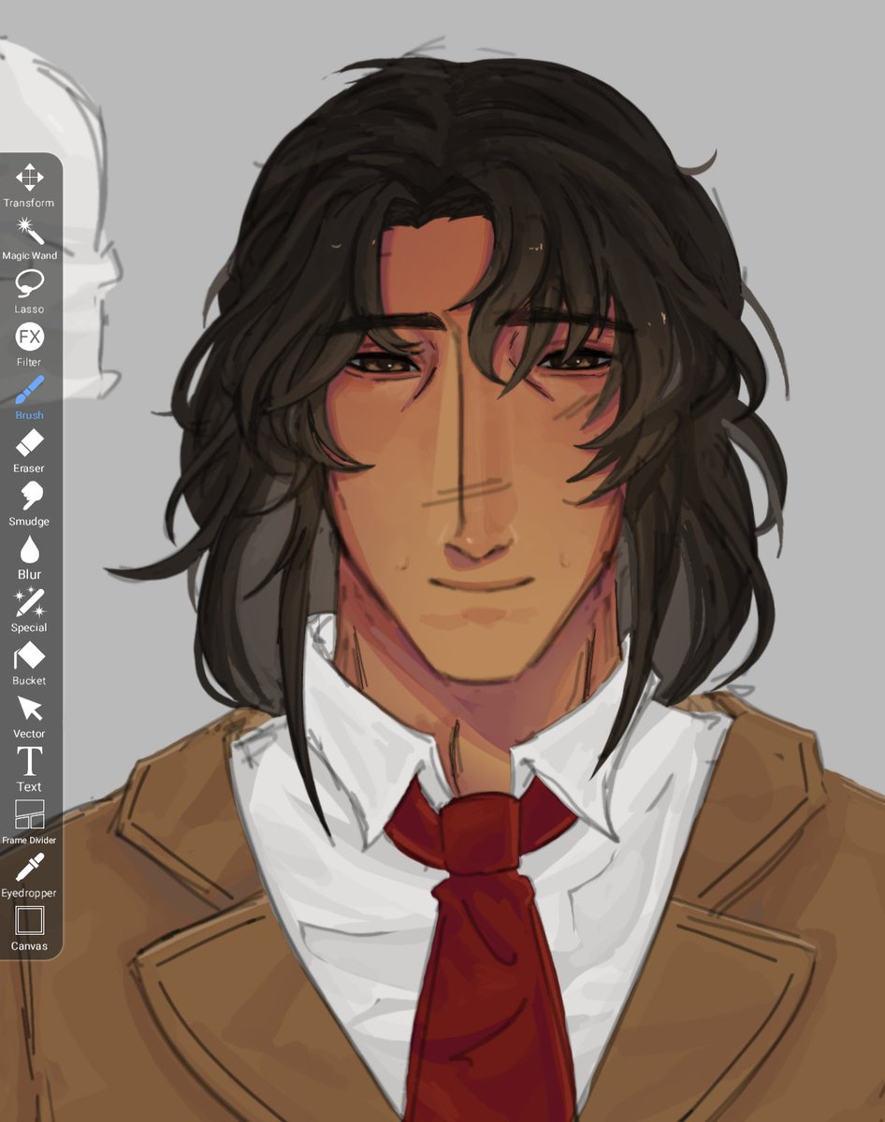
Task: Select the Bucket fill tool
Action: [29, 664]
